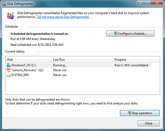Open Tell me more about Disk Defragmenter link
Image resolution: width=165 pixels, height=131 pixels.
click(63, 17)
